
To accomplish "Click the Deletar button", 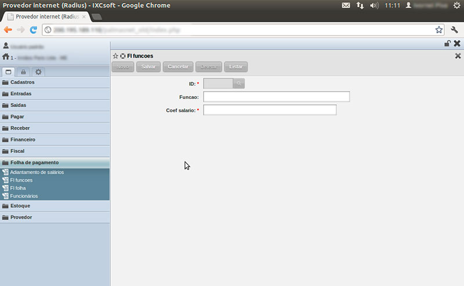I will [209, 67].
